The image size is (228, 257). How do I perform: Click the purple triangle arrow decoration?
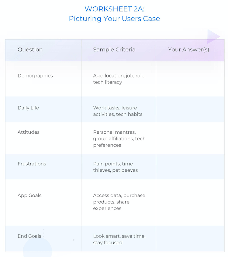pos(213,36)
